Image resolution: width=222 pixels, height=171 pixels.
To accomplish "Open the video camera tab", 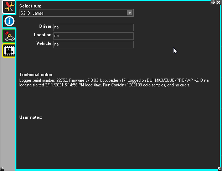I will [x=9, y=50].
